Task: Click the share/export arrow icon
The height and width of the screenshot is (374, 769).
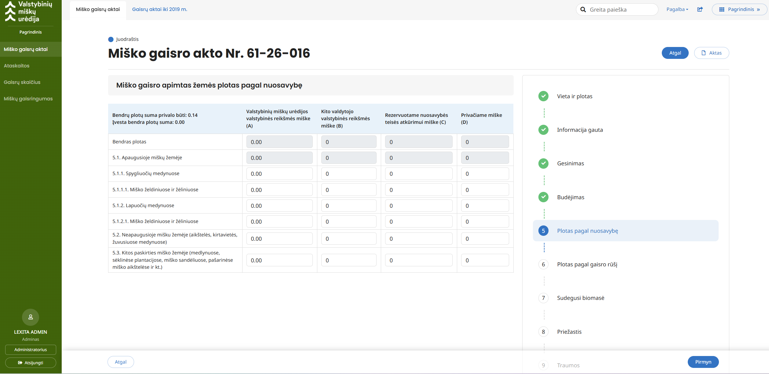Action: (x=700, y=9)
